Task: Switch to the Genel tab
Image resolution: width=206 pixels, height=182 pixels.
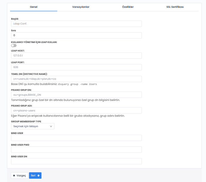Action: pos(34,7)
